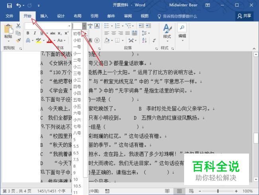Toggle subscript formatting
This screenshot has height=195, width=259.
pos(60,33)
